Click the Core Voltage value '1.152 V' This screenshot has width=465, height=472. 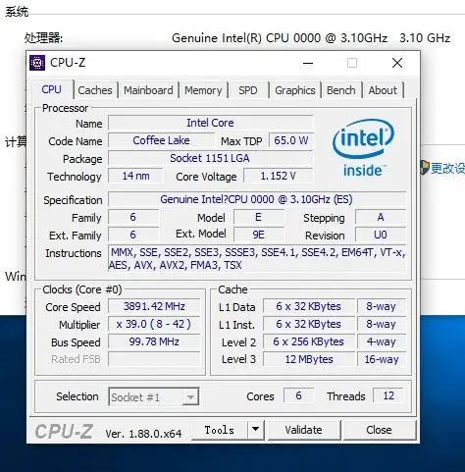279,176
